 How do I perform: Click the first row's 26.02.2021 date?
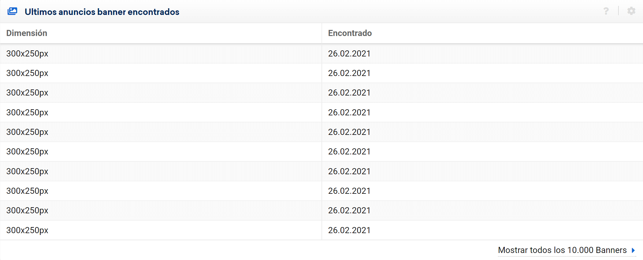tap(349, 54)
